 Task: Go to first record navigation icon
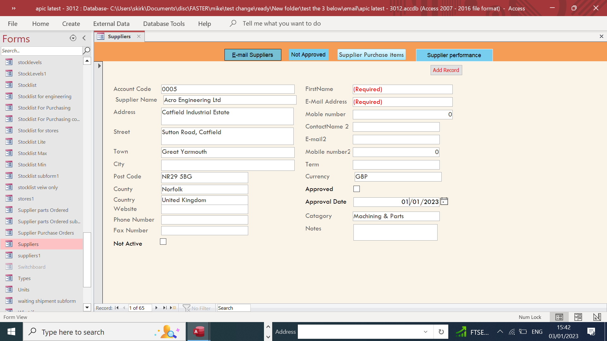coord(117,308)
